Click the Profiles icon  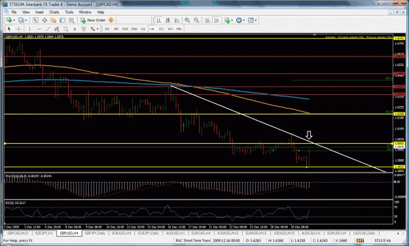(x=21, y=20)
